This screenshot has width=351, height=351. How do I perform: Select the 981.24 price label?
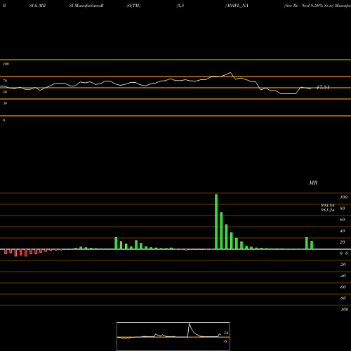coord(327,210)
